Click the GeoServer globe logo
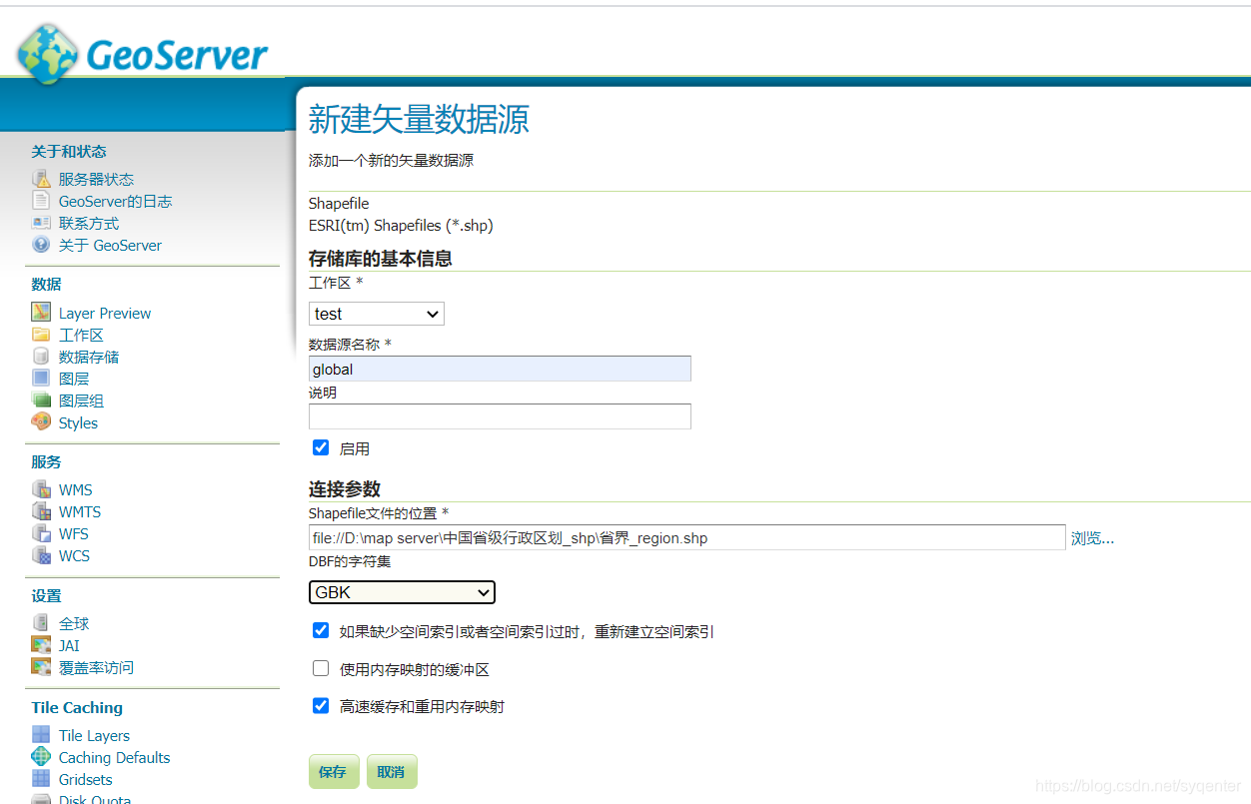The image size is (1251, 804). tap(48, 52)
